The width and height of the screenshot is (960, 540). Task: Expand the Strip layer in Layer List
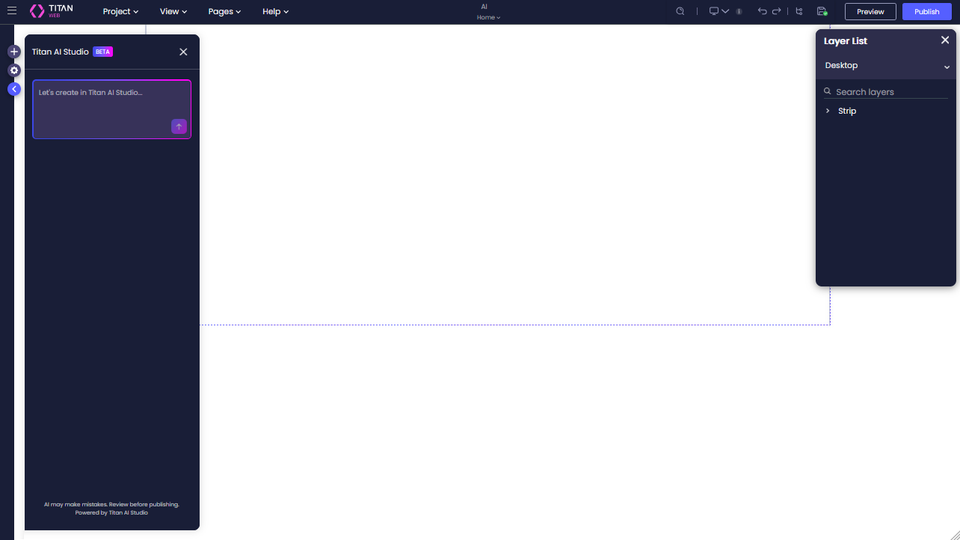point(828,111)
